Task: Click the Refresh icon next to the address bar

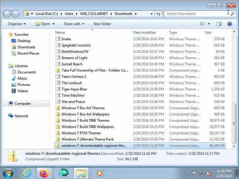Action: click(x=158, y=14)
